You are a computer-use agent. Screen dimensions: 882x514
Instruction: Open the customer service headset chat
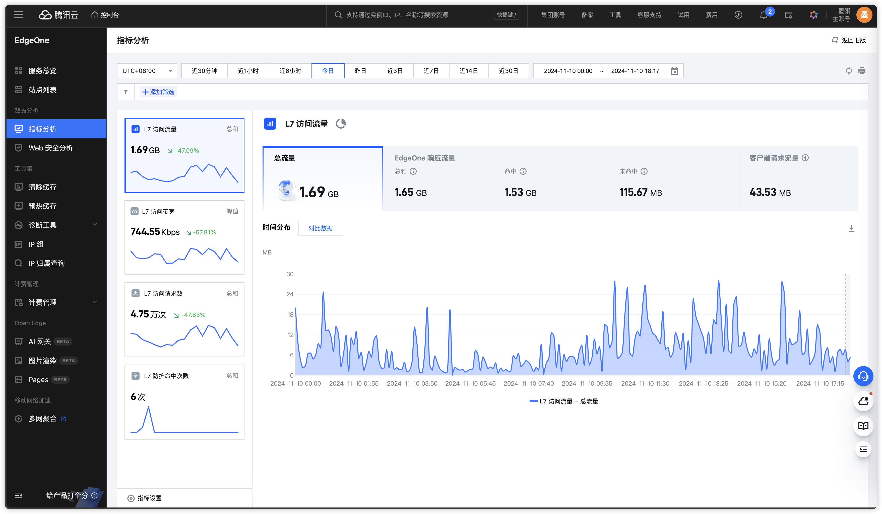pos(863,376)
